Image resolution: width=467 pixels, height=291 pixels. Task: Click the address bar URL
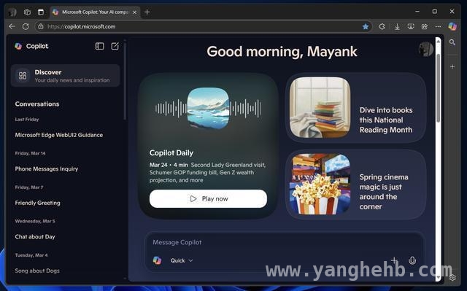[x=81, y=27]
